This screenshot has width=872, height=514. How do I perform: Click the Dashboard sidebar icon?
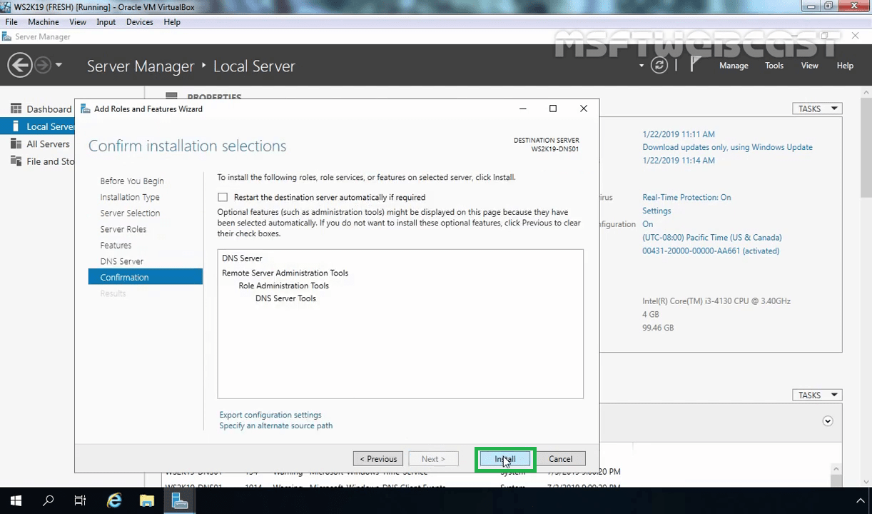16,109
